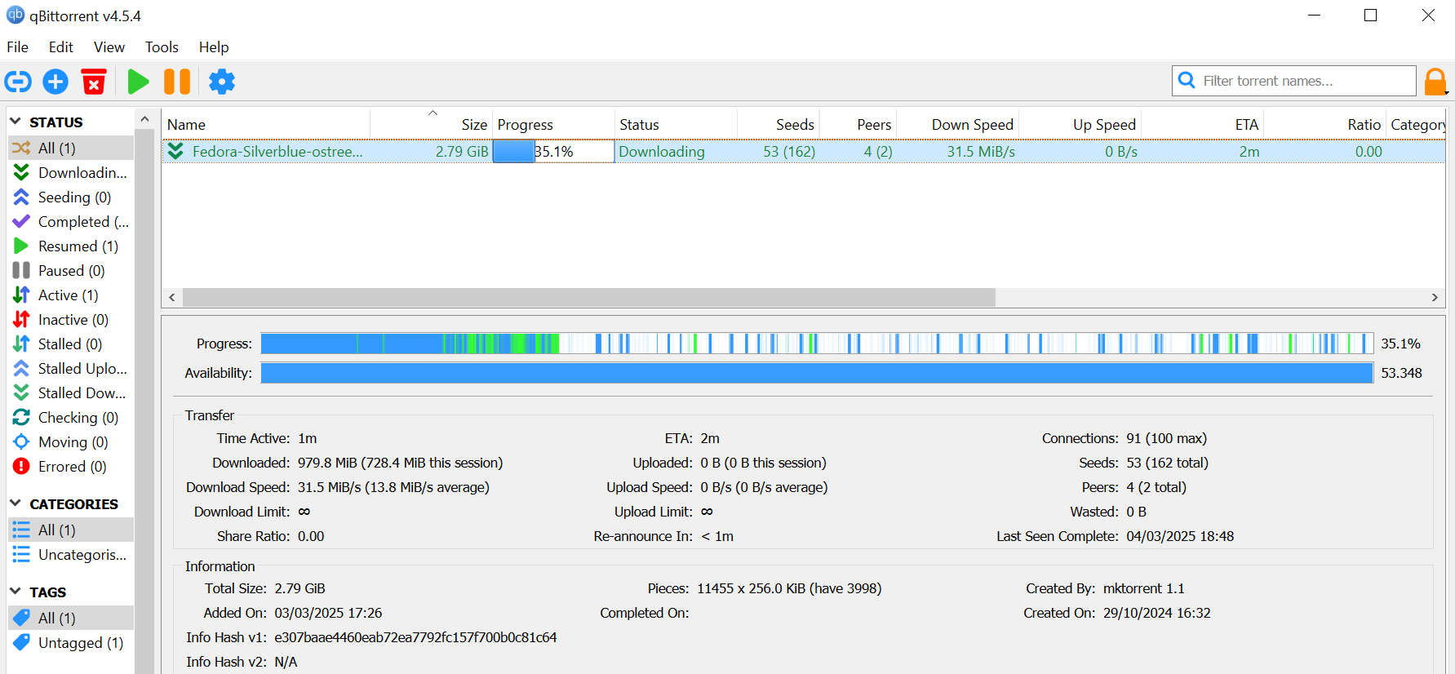This screenshot has width=1455, height=674.
Task: Select the Inactive (0) status filter
Action: click(71, 319)
